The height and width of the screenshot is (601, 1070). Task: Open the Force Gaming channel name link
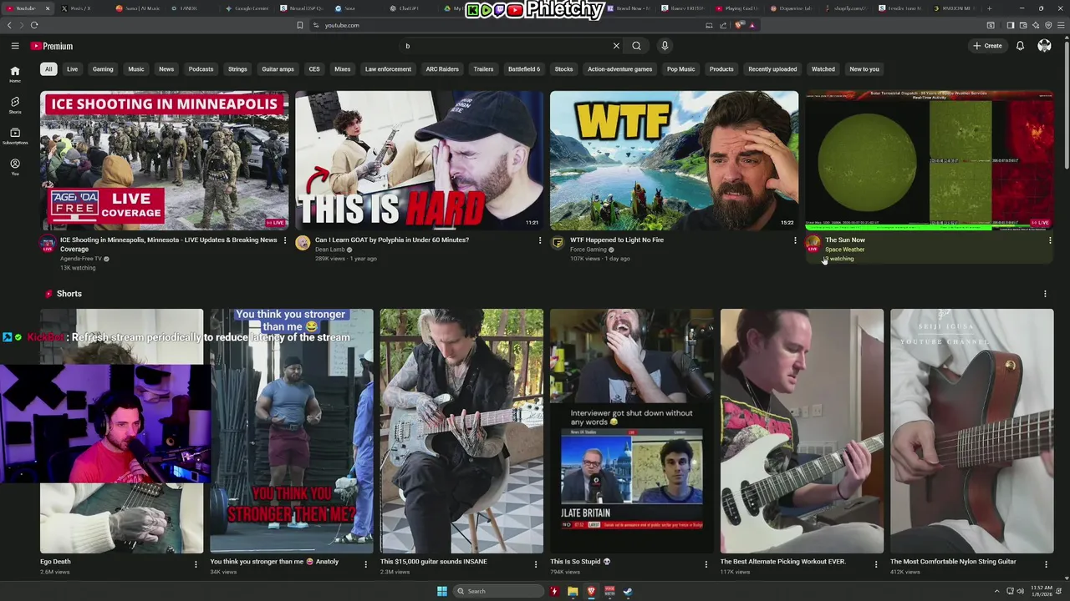coord(588,250)
